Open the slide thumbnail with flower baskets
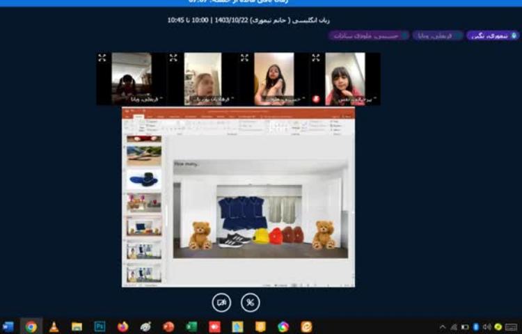Image resolution: width=522 pixels, height=334 pixels. pos(144,202)
